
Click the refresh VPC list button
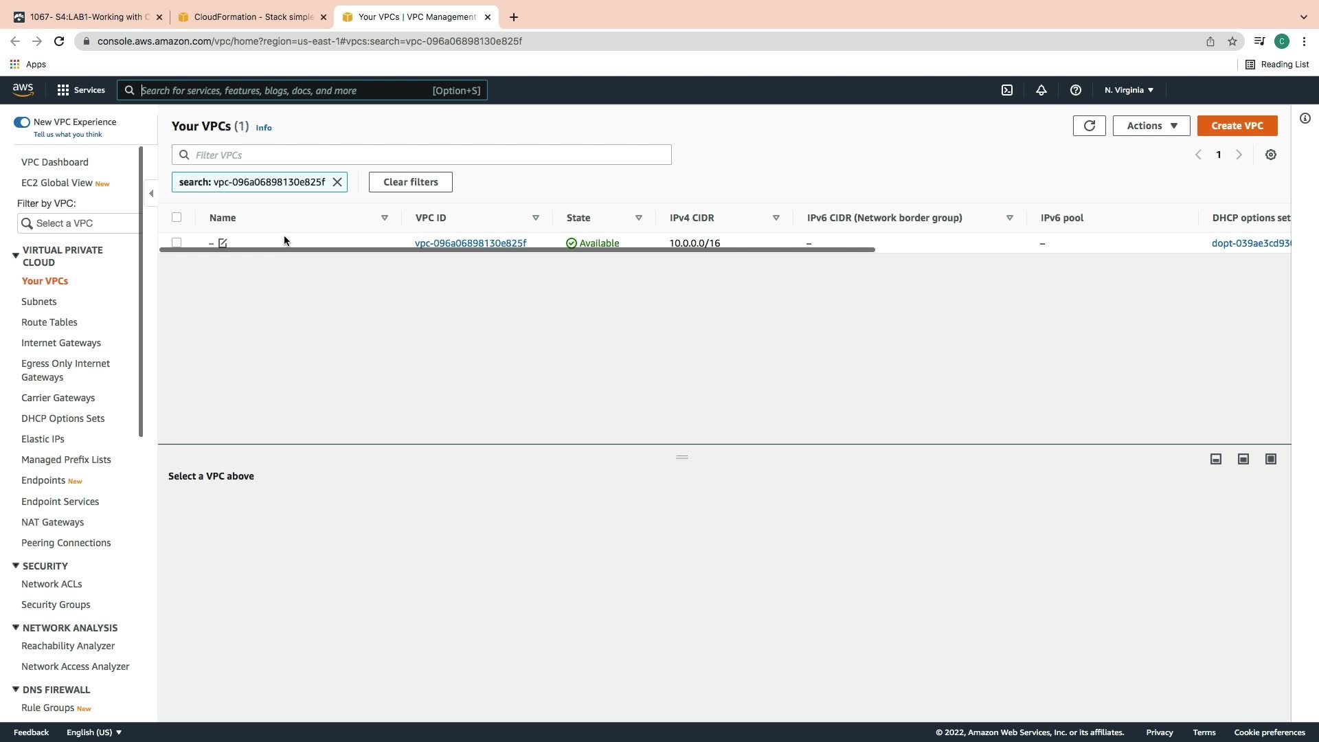[1089, 126]
